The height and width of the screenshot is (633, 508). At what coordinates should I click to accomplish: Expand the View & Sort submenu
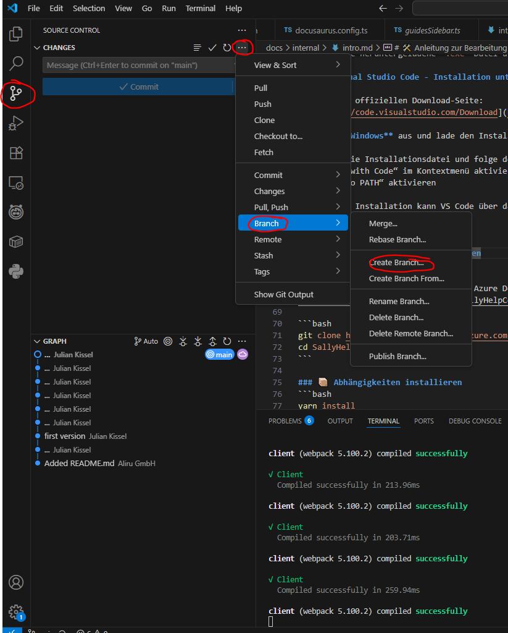point(293,65)
